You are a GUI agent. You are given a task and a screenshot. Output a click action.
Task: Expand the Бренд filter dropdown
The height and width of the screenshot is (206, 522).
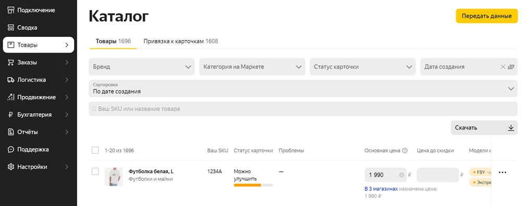pos(142,67)
